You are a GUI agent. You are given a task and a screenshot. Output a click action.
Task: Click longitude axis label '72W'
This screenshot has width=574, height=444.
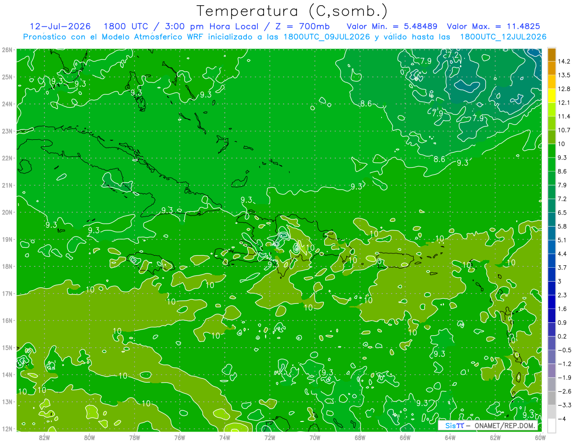point(270,437)
